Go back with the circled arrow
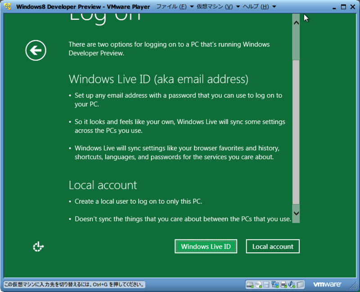 coord(36,50)
